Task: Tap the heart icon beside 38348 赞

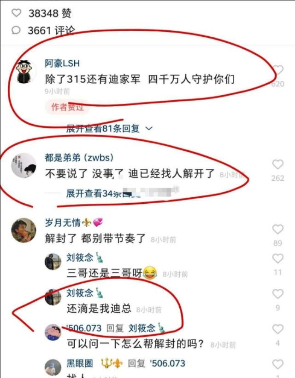Action: 17,13
